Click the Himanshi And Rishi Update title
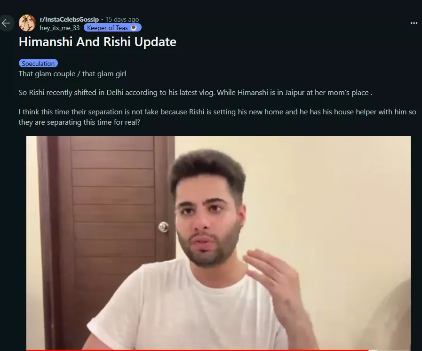The height and width of the screenshot is (351, 422). point(97,42)
